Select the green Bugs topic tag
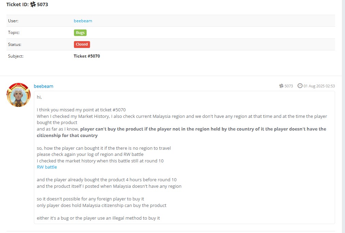 (80, 33)
